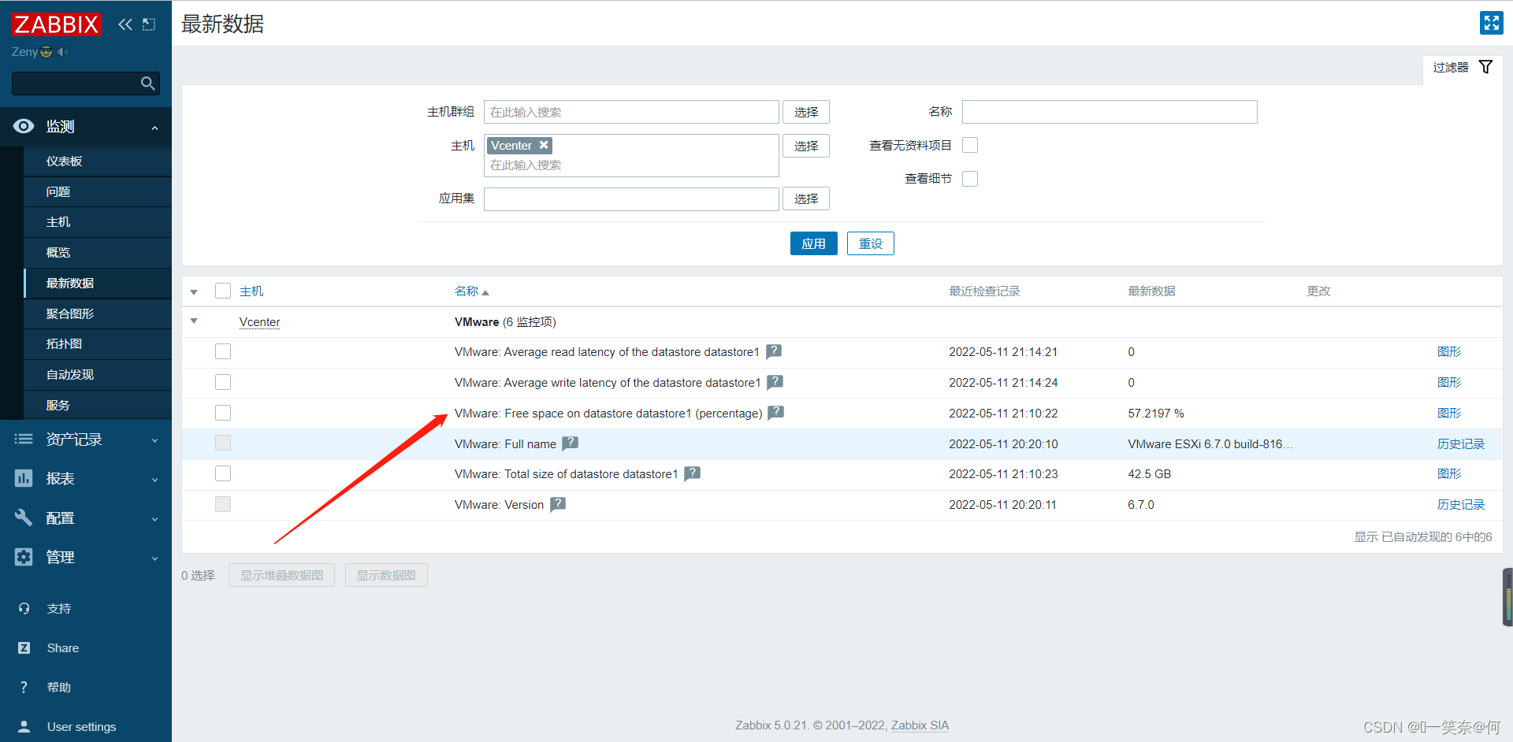The image size is (1513, 742).
Task: Click Select button for application
Action: pos(806,198)
